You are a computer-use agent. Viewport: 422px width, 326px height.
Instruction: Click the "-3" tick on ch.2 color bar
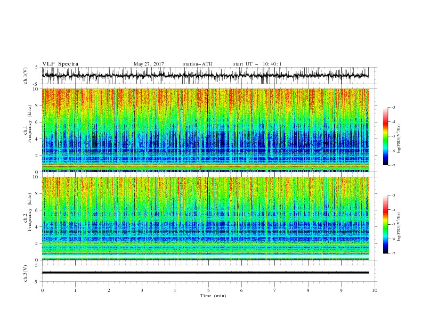(393, 195)
